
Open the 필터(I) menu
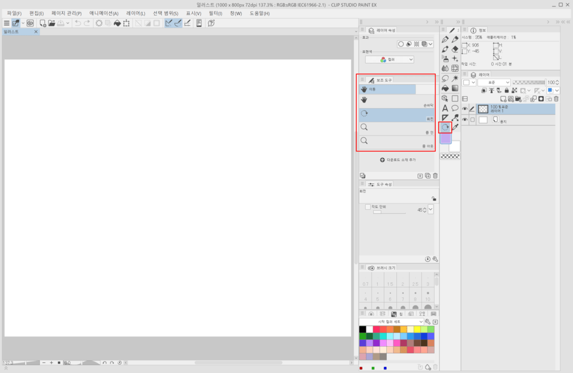pyautogui.click(x=215, y=13)
